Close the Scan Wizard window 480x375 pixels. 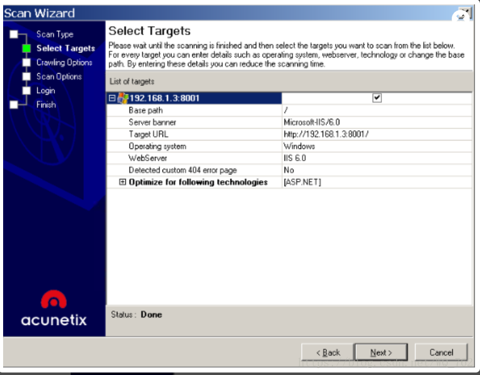tap(465, 13)
